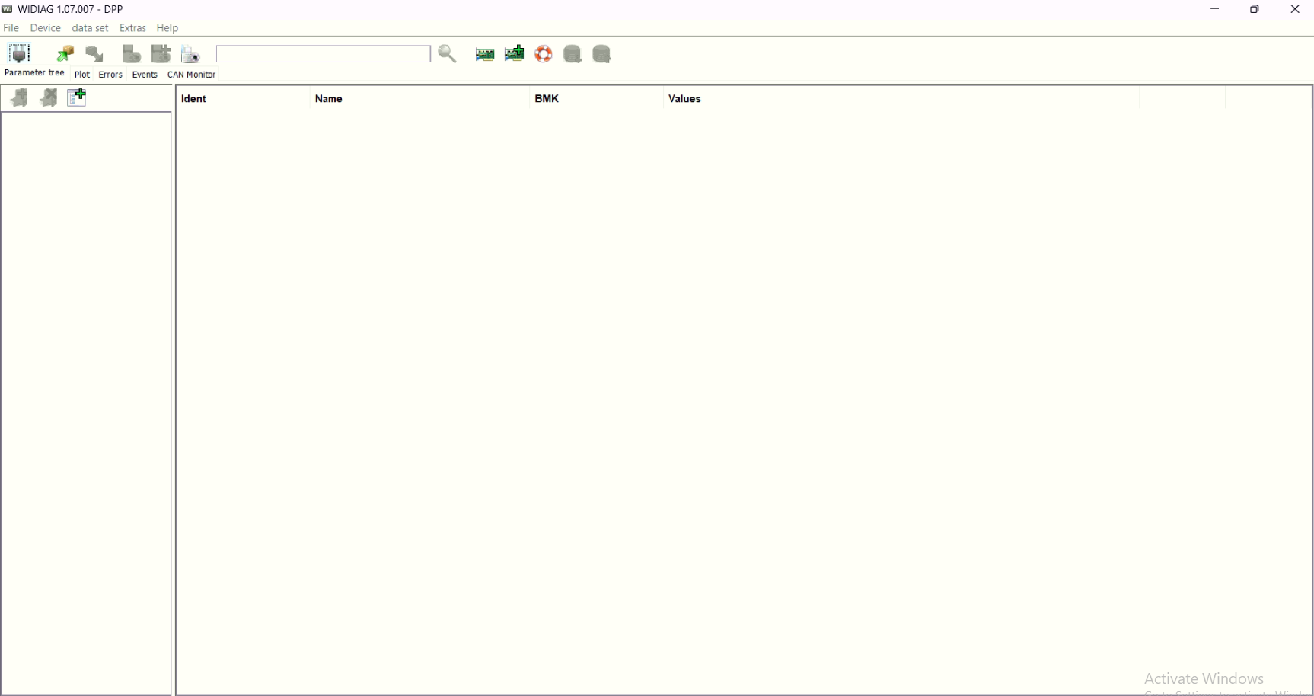
Task: Close the WIDIAG window
Action: click(x=1295, y=9)
